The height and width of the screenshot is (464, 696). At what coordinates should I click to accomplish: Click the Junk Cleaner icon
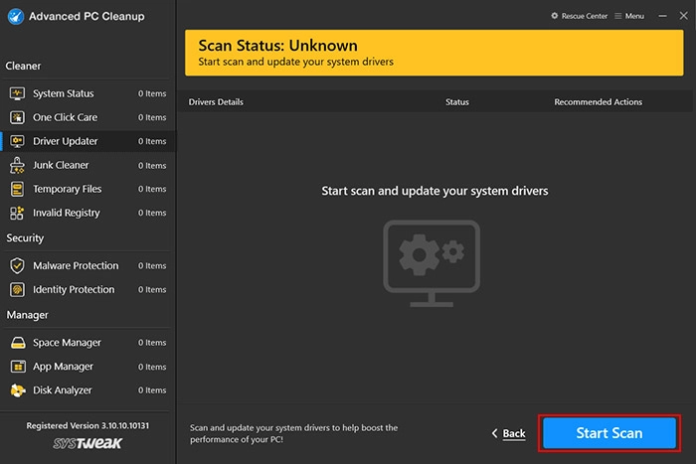click(x=17, y=165)
